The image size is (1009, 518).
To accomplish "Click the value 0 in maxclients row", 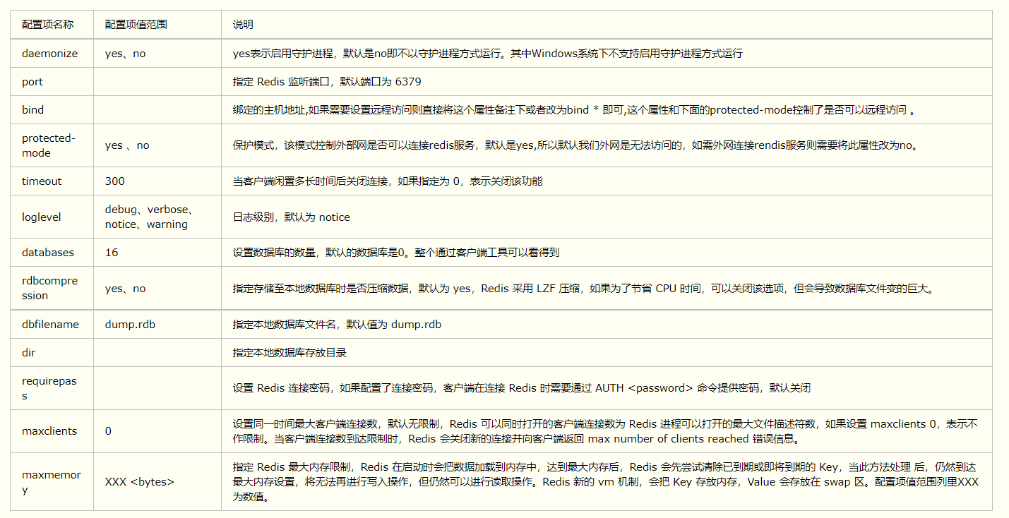I will pyautogui.click(x=108, y=431).
